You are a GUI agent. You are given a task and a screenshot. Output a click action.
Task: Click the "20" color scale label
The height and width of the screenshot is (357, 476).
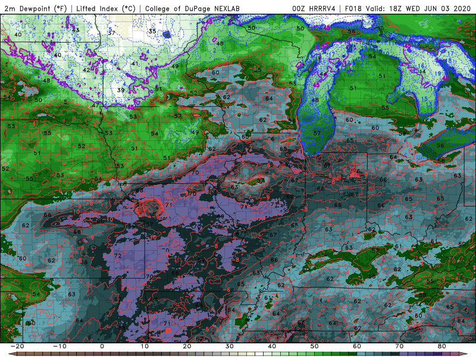[187, 346]
